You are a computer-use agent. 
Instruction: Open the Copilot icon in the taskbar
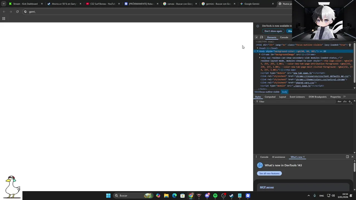(158, 196)
